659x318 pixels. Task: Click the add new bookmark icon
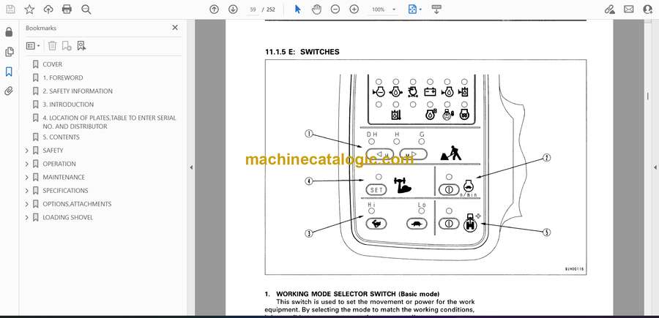(x=67, y=46)
